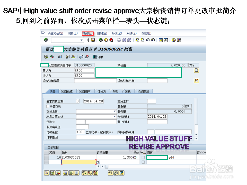247x185 pixels.
Task: Switch to the 采购 tab
Action: [x=115, y=91]
